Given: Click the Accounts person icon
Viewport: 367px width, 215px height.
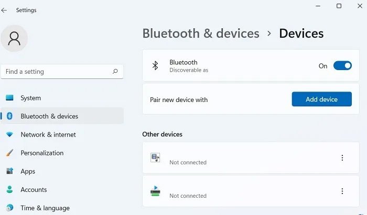Looking at the screenshot, I should click(9, 189).
